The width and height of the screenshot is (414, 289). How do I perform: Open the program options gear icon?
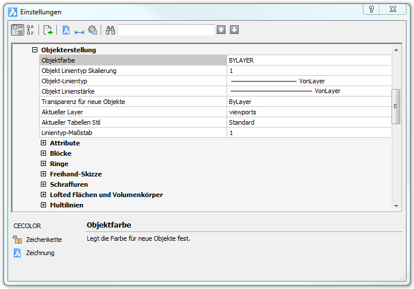(93, 30)
